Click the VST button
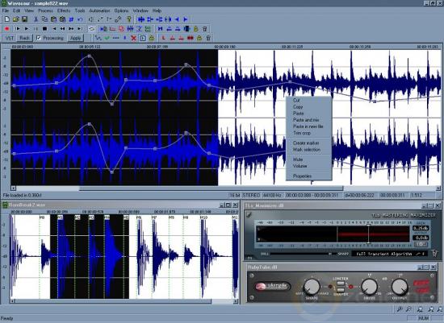 coord(10,38)
